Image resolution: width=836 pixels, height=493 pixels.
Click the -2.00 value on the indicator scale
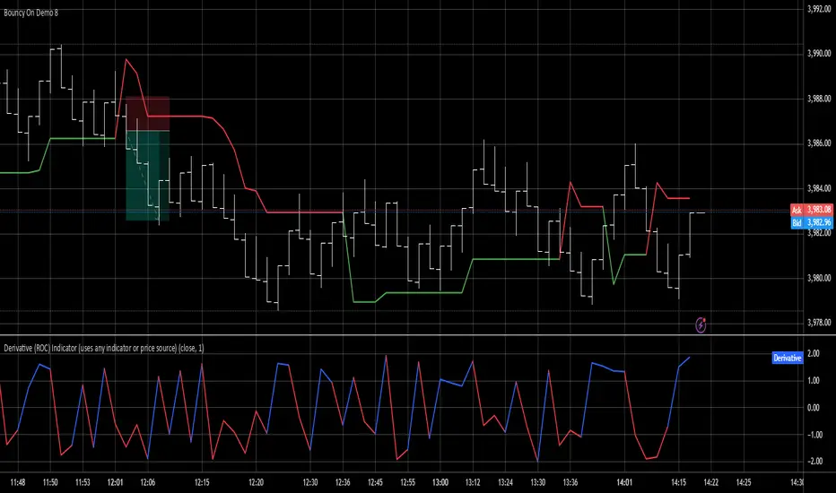click(x=814, y=461)
